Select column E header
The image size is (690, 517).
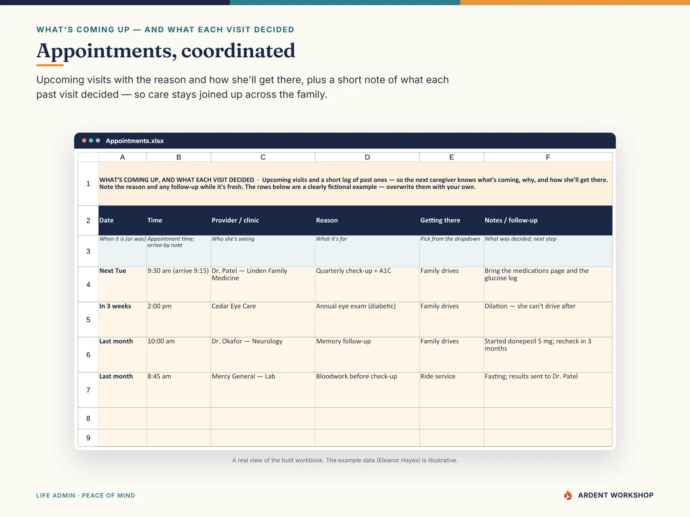(452, 157)
